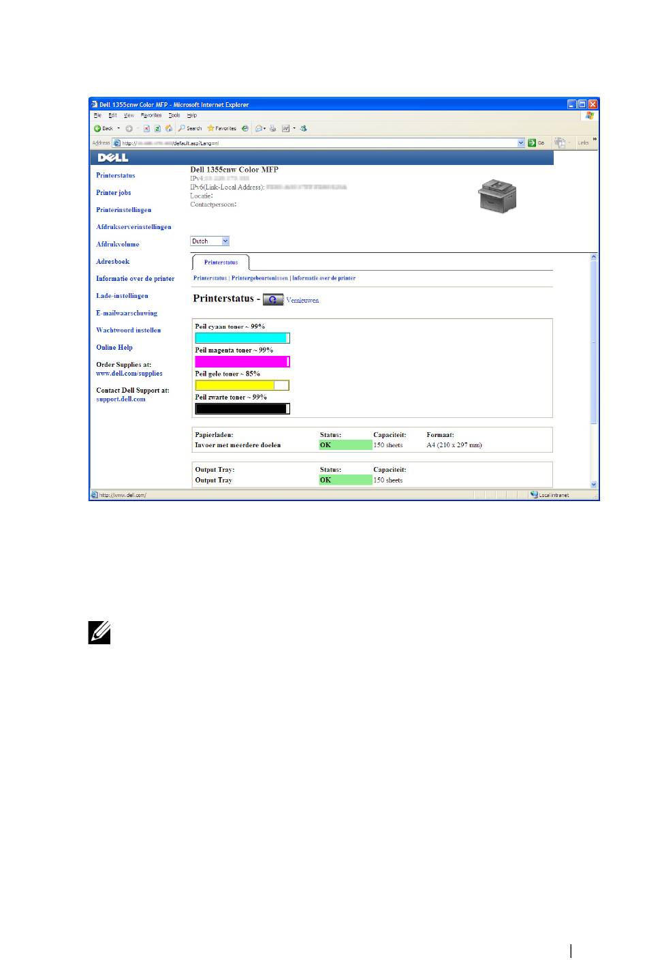Open Printer jobs in sidebar
The width and height of the screenshot is (647, 964).
[x=114, y=193]
